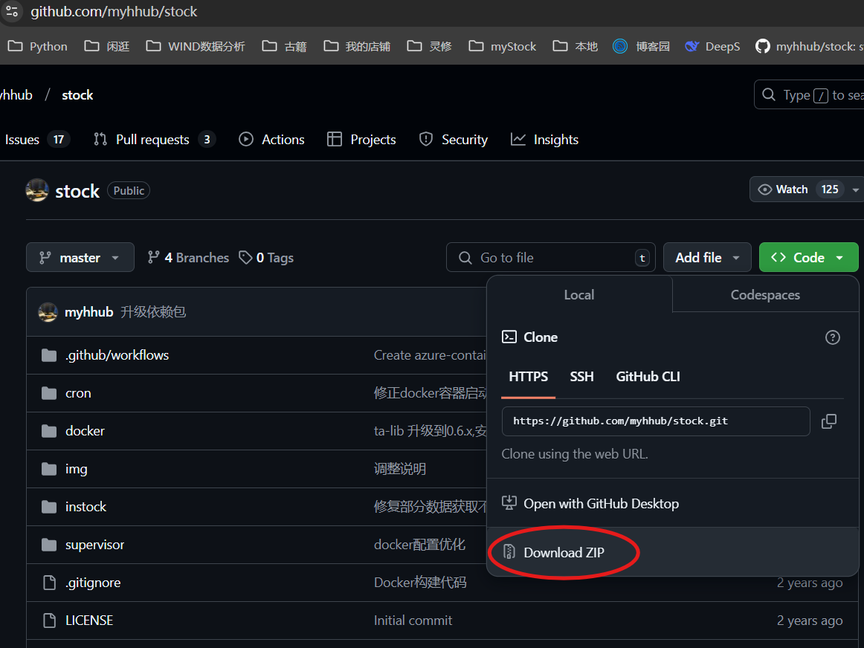
Task: Open the 博客园 bookmark
Action: pos(641,46)
